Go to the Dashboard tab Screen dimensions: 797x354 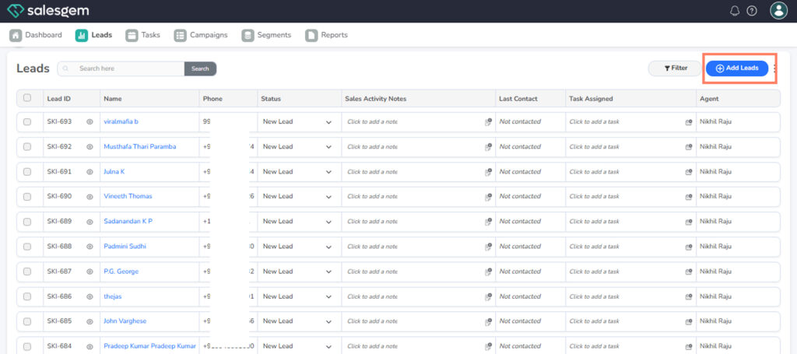pyautogui.click(x=36, y=35)
